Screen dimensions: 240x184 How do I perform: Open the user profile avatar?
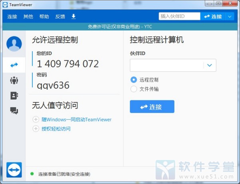pyautogui.click(x=14, y=44)
